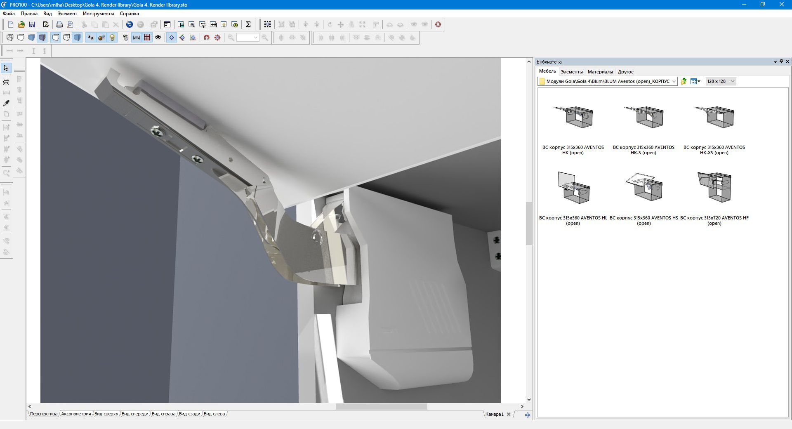Toggle the red grid display button
This screenshot has height=429, width=792.
pyautogui.click(x=147, y=38)
